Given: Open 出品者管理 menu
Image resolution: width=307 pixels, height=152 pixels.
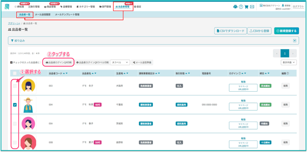Looking at the screenshot, I should point(122,7).
